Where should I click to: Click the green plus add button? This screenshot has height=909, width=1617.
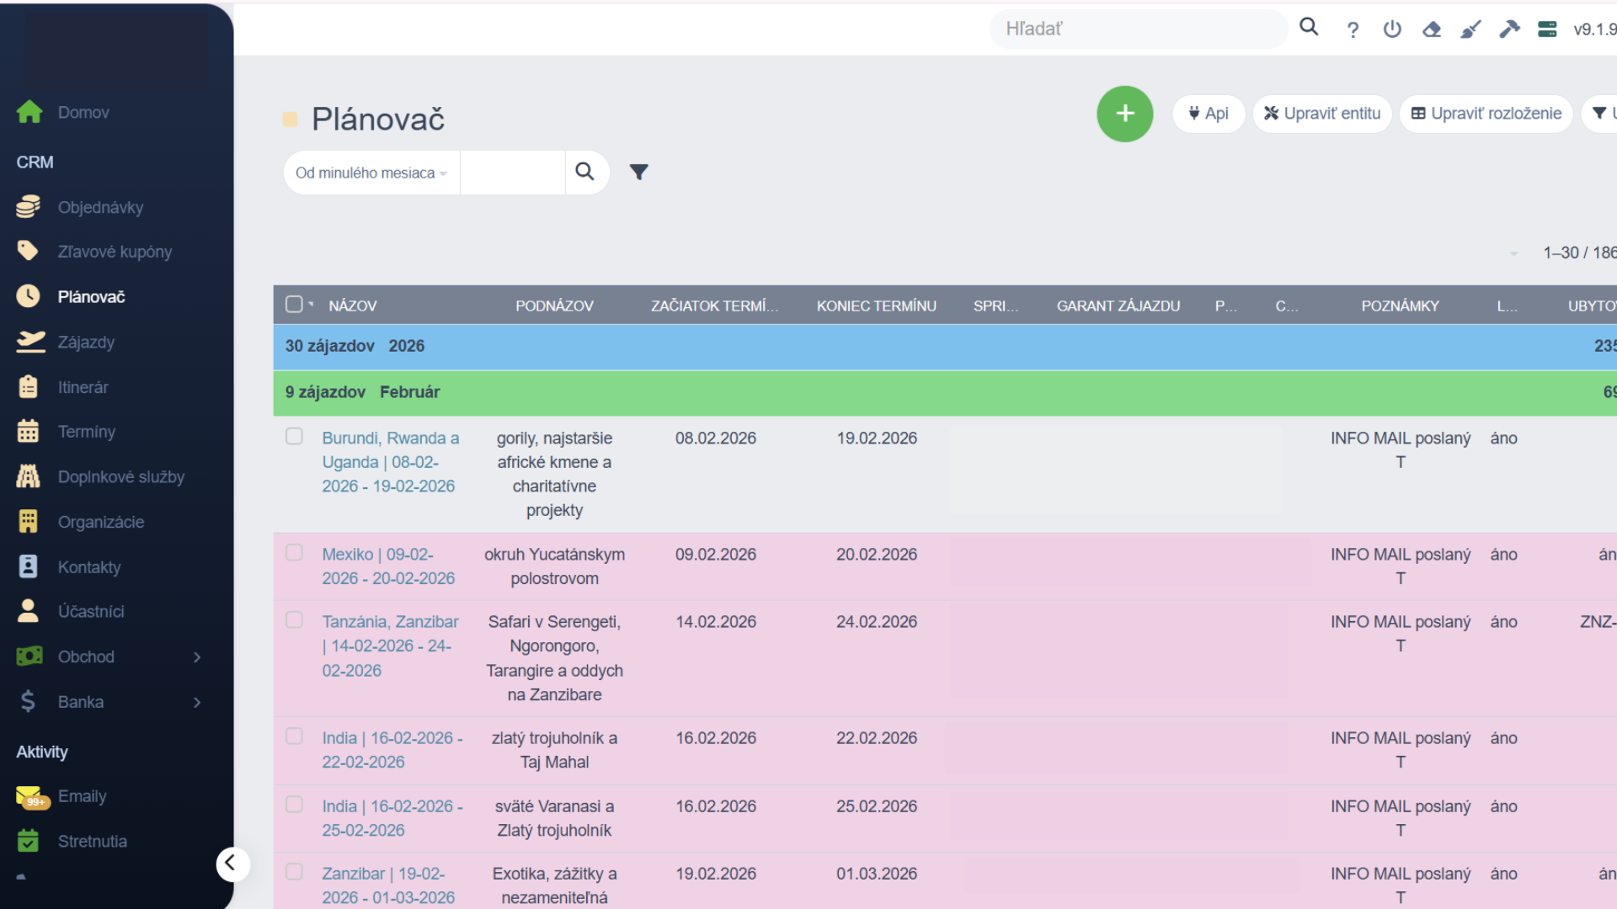pos(1124,114)
